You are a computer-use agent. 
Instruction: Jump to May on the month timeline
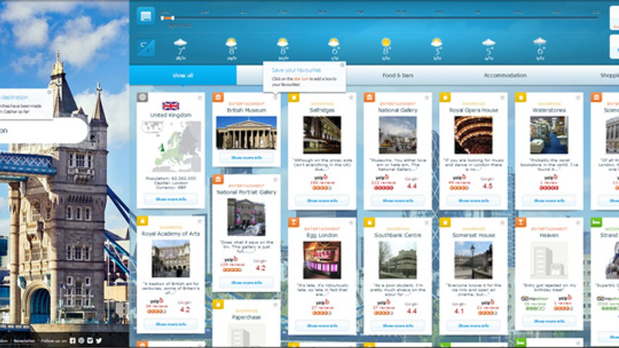click(x=401, y=11)
